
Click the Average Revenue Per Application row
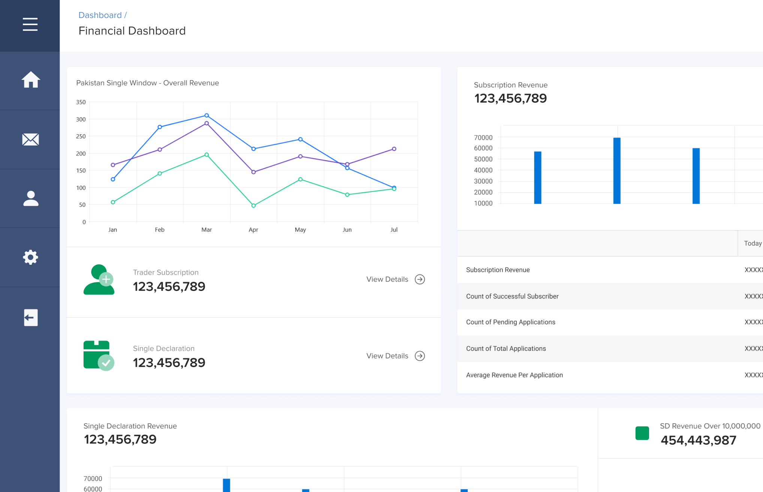(x=610, y=375)
